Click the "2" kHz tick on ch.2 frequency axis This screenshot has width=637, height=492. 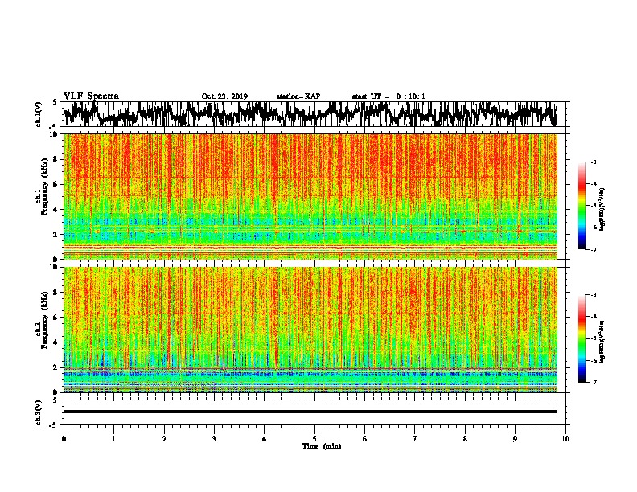pos(55,367)
